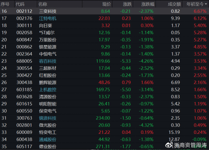Click the 代码 column header
The height and width of the screenshot is (150, 209).
coord(20,4)
